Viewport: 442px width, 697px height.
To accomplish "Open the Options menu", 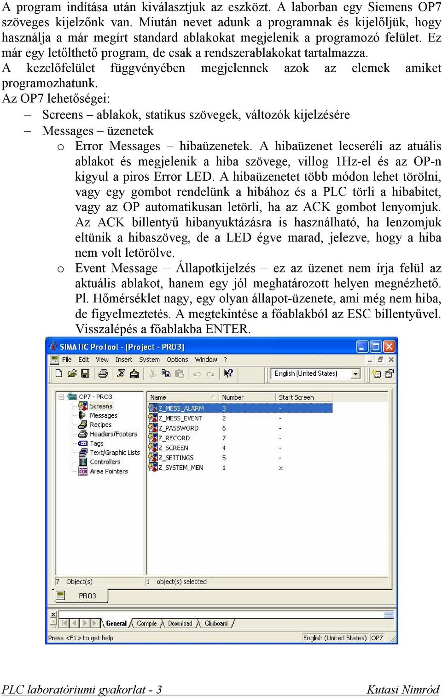I will [177, 360].
